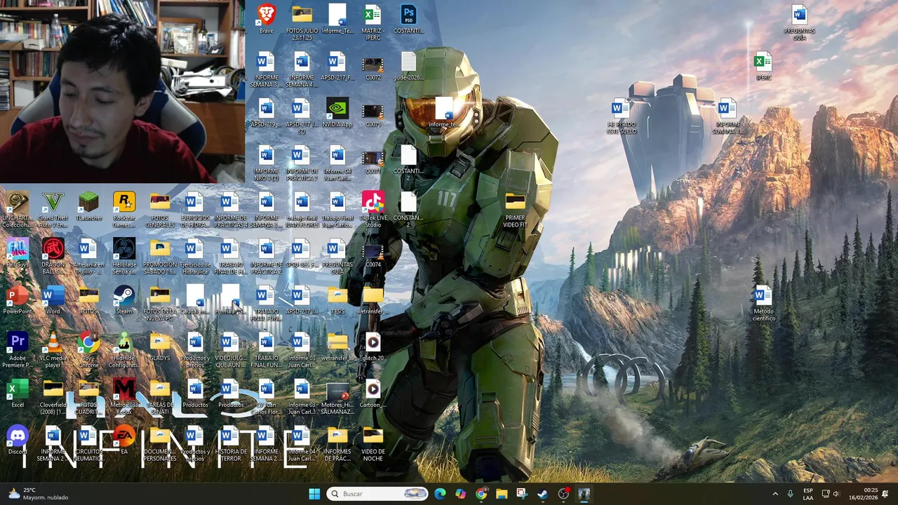898x505 pixels.
Task: Select the Excel desktop shortcut
Action: pos(17,393)
